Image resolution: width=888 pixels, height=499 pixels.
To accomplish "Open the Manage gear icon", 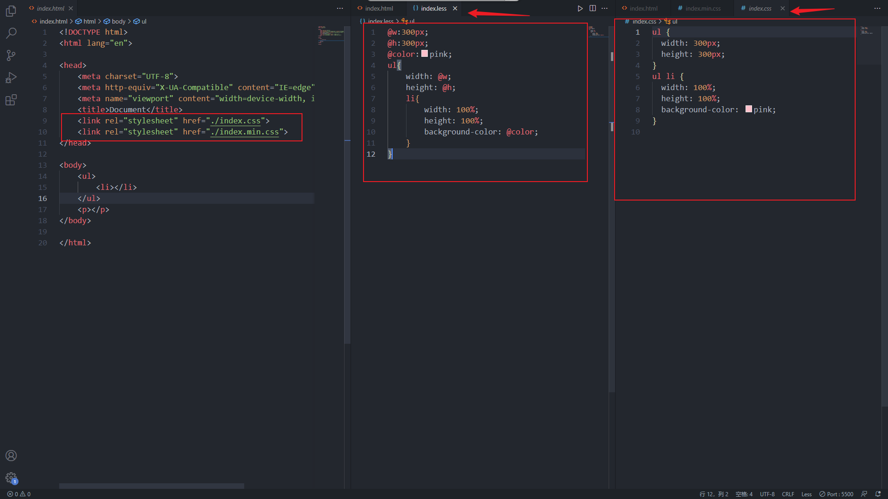I will click(x=11, y=478).
